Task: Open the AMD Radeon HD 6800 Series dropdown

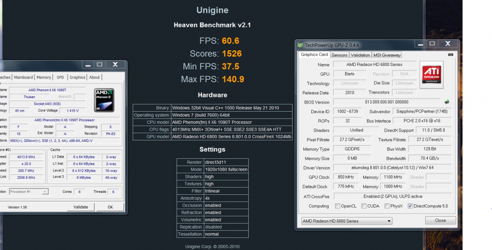Action: click(x=346, y=221)
